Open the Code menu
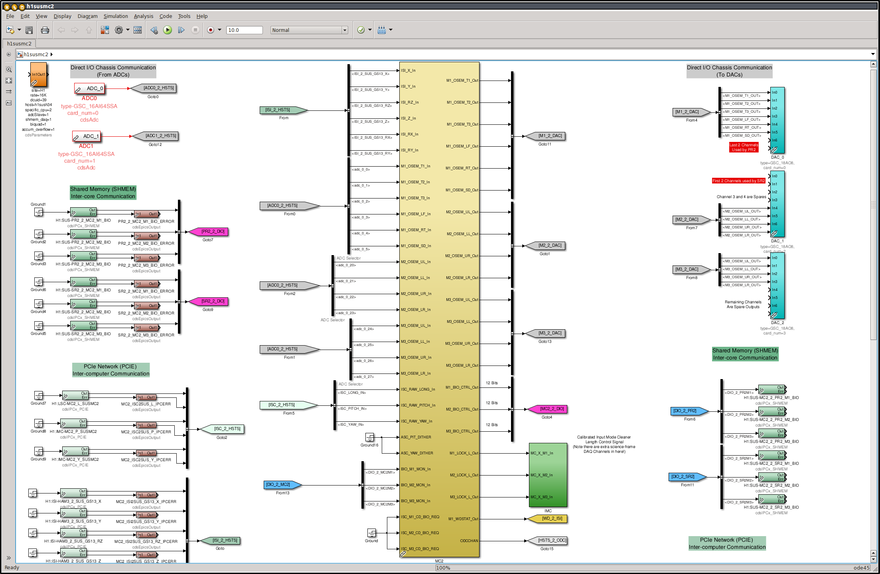This screenshot has height=574, width=880. pyautogui.click(x=166, y=16)
